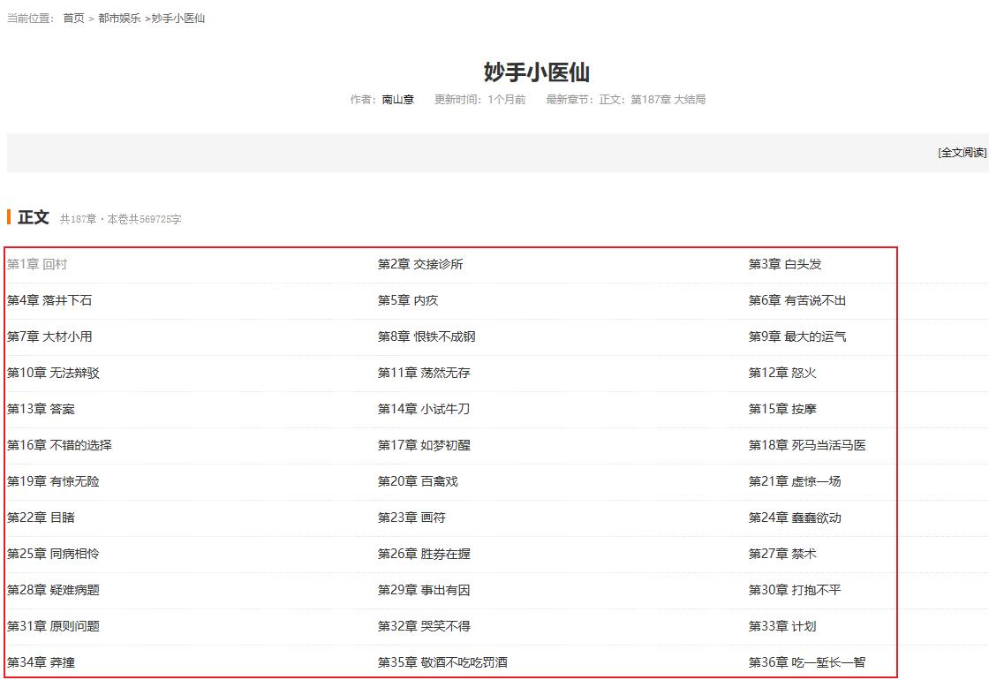
Task: Open chapter 第2章 交接诊所
Action: pos(420,264)
